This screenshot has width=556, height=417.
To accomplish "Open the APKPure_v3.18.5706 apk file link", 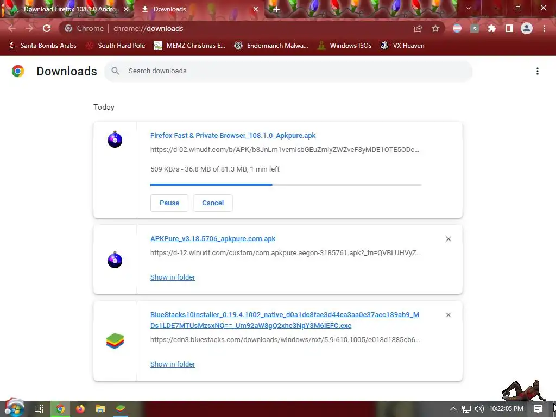I will [x=213, y=239].
